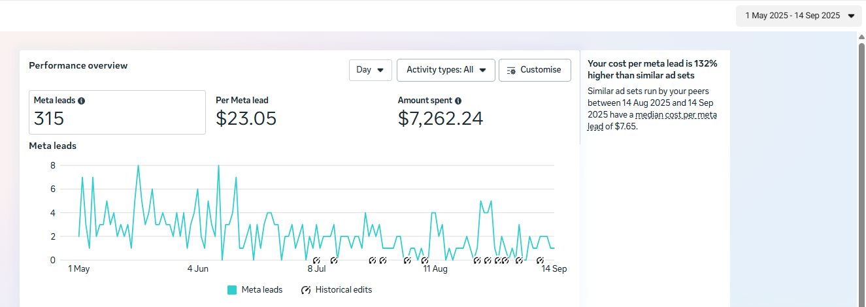The height and width of the screenshot is (307, 866).
Task: Click the 132% higher cost per lead headline
Action: [652, 69]
